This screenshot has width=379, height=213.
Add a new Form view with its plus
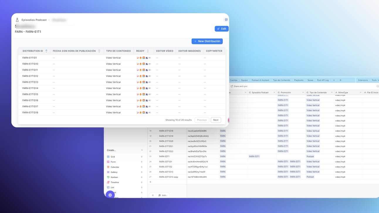point(142,162)
